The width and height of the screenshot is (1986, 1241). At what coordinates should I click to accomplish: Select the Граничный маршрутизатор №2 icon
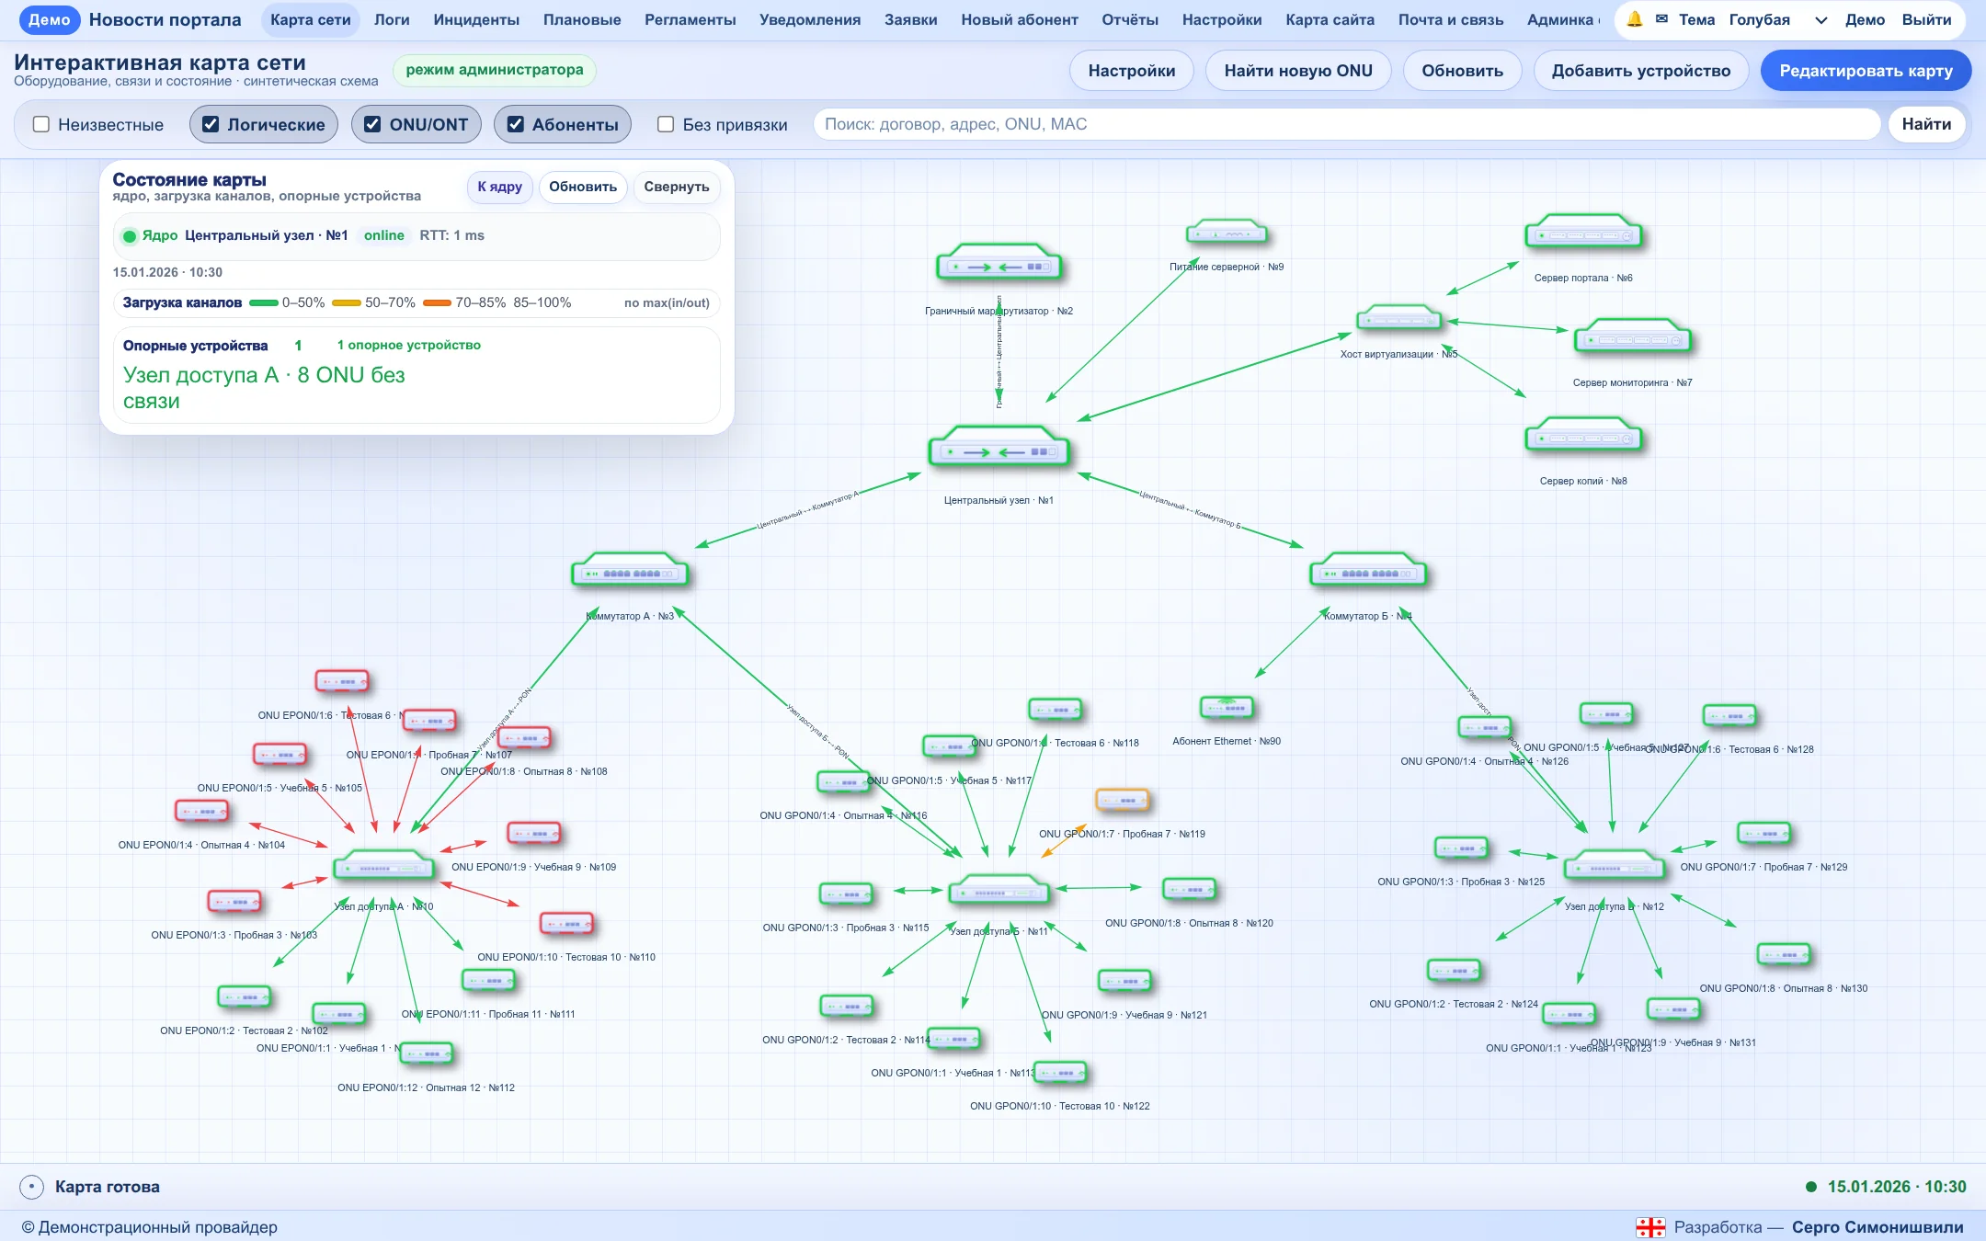[x=999, y=264]
